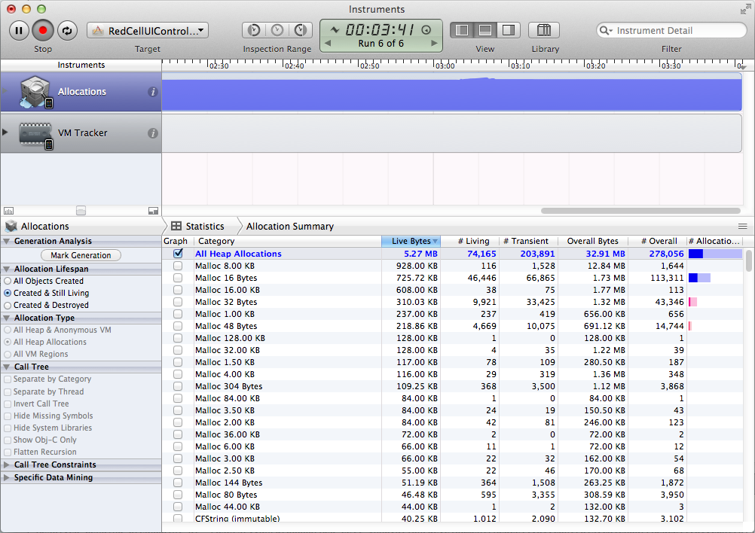
Task: Check graph box for Malloc 16 Bytes
Action: [x=178, y=278]
